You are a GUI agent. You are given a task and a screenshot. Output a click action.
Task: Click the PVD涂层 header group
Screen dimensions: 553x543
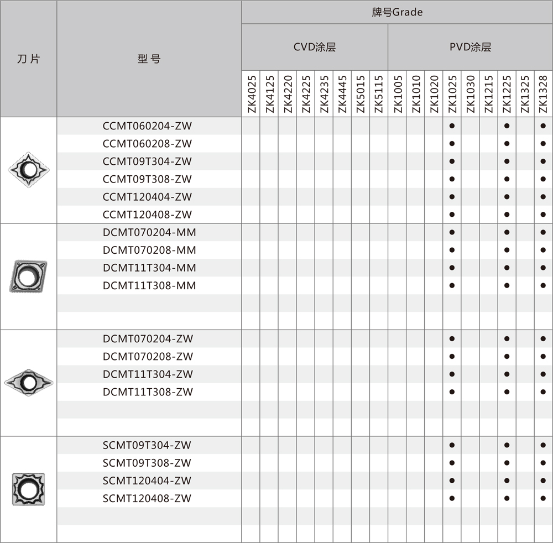point(470,47)
